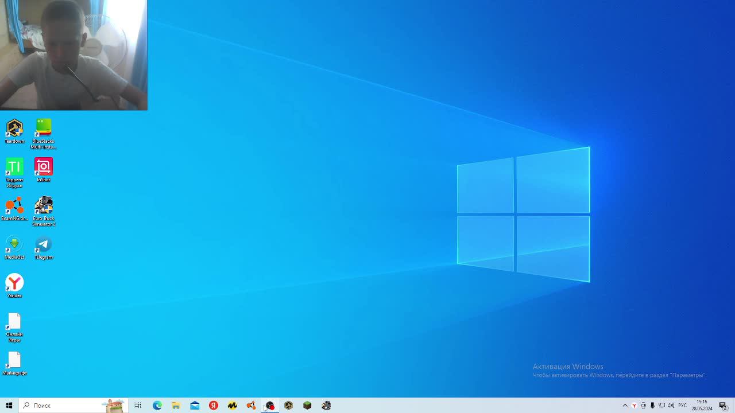The height and width of the screenshot is (413, 735).
Task: Select the Майнкрафт desktop file shortcut
Action: [x=14, y=361]
